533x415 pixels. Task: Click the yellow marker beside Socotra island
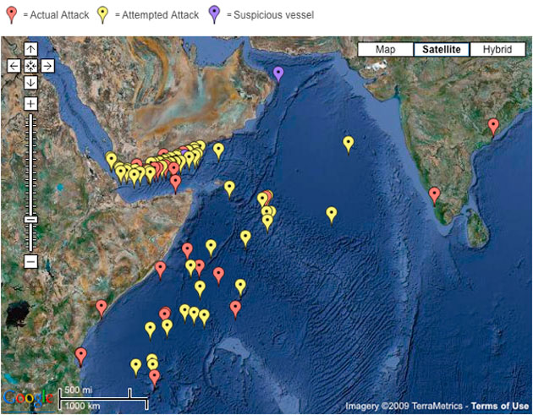[229, 189]
